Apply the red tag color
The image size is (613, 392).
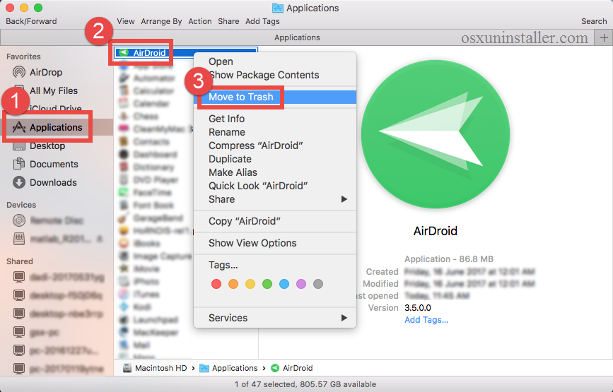pos(216,284)
